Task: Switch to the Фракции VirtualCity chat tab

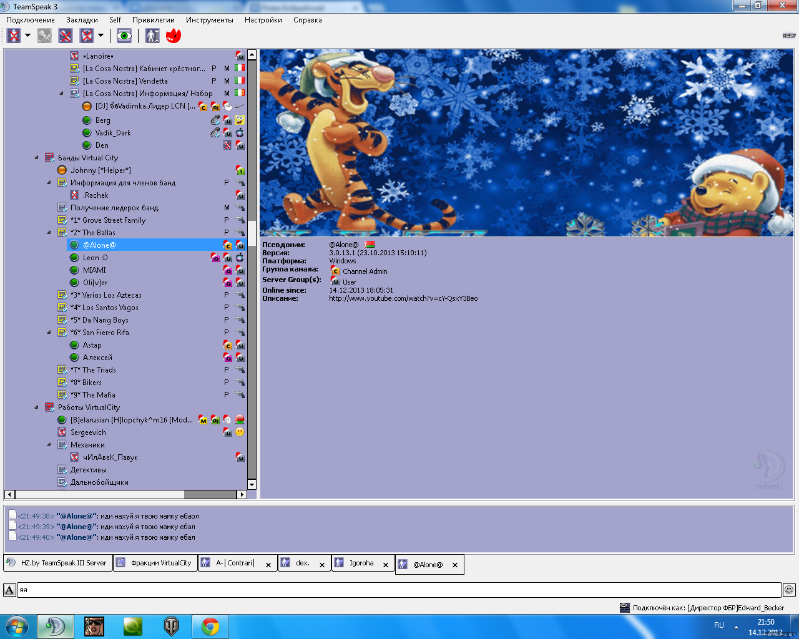Action: tap(155, 563)
